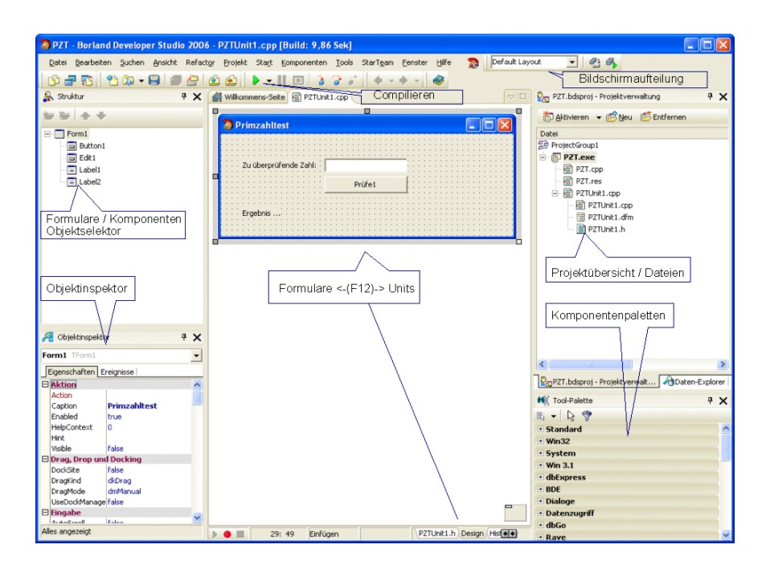
Task: Click the Save All toolbar icon
Action: coord(176,80)
